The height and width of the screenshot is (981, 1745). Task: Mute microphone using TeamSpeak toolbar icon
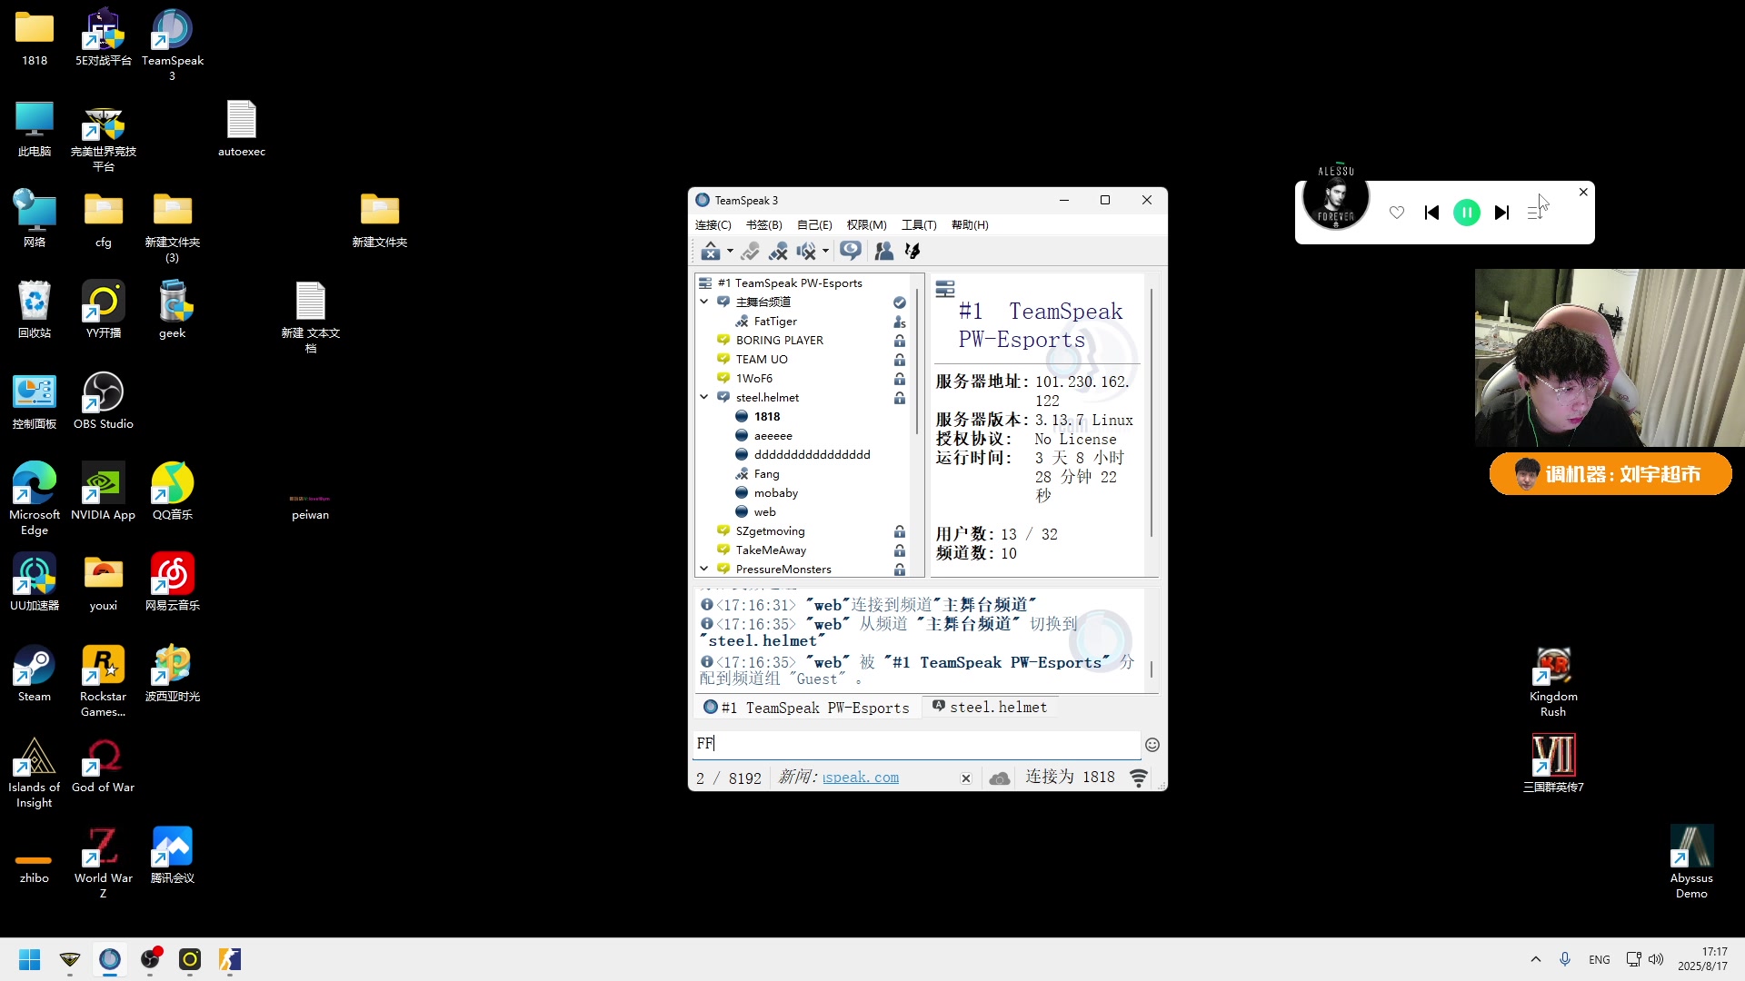(778, 251)
